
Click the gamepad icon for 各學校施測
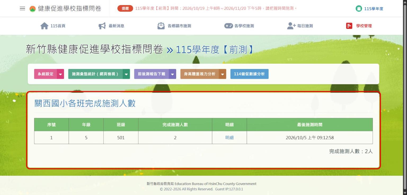[x=229, y=26]
